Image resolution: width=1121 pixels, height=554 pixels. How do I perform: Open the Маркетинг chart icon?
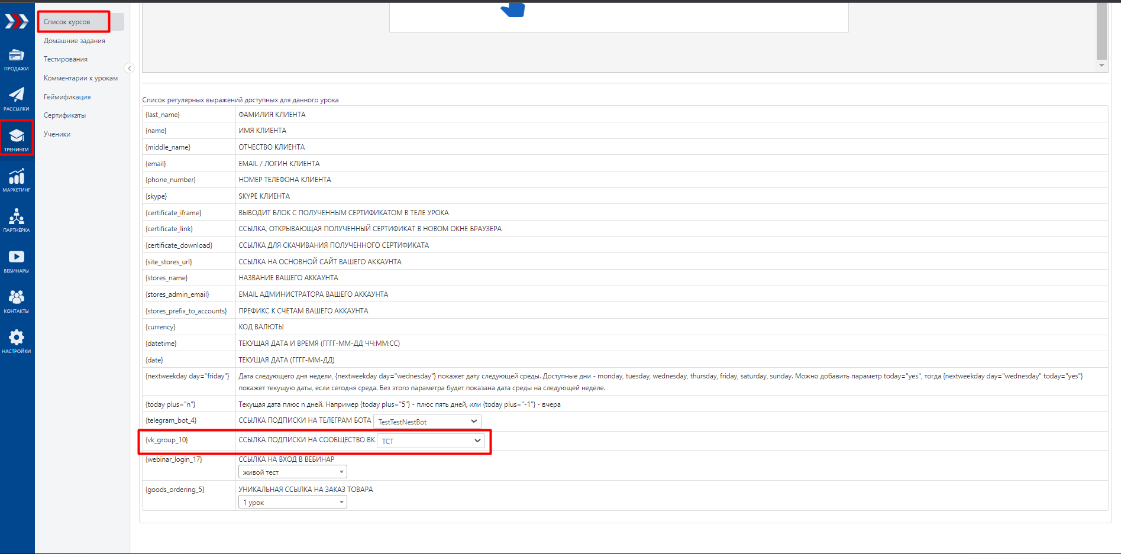coord(17,180)
